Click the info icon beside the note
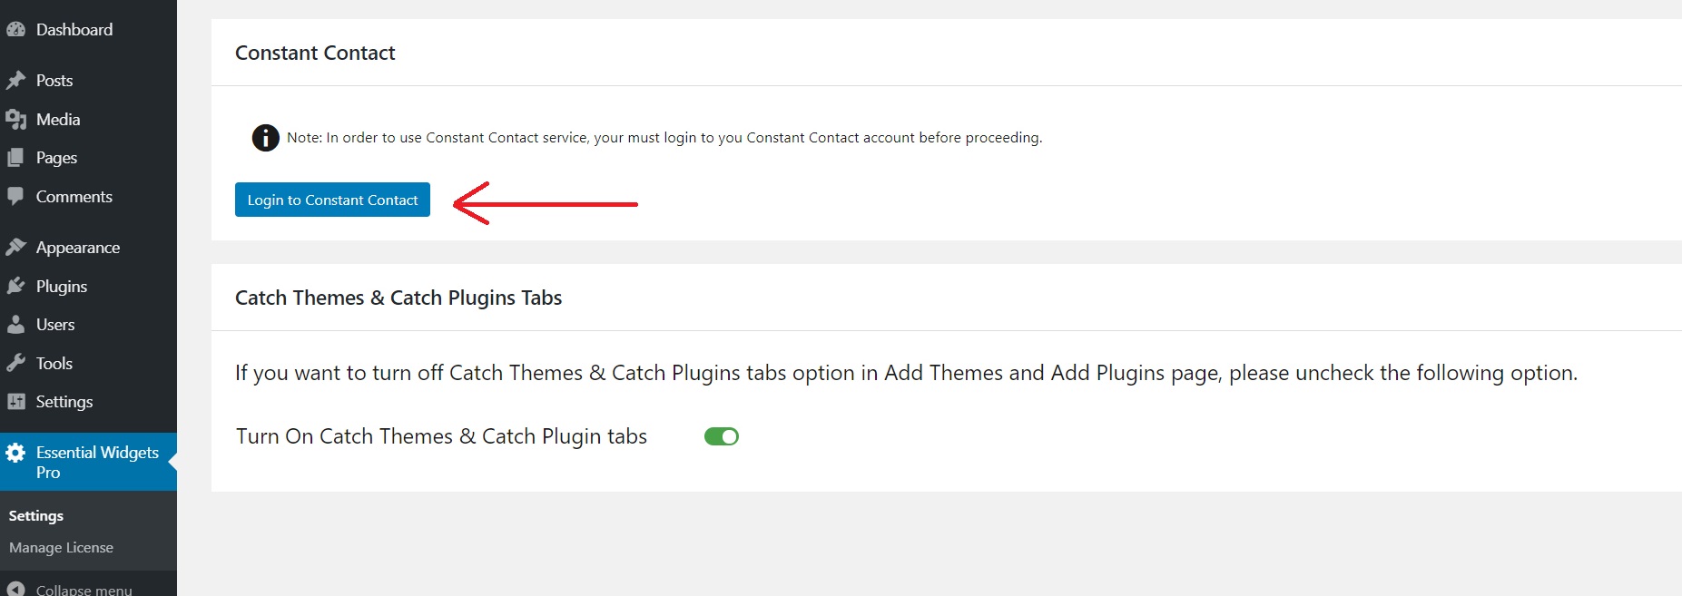This screenshot has height=596, width=1682. point(265,138)
